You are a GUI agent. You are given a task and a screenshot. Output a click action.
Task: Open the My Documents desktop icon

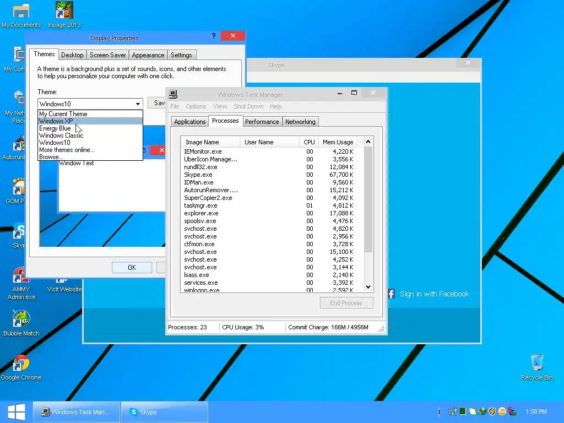click(21, 15)
